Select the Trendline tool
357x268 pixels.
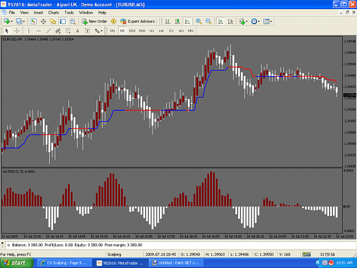pyautogui.click(x=49, y=31)
